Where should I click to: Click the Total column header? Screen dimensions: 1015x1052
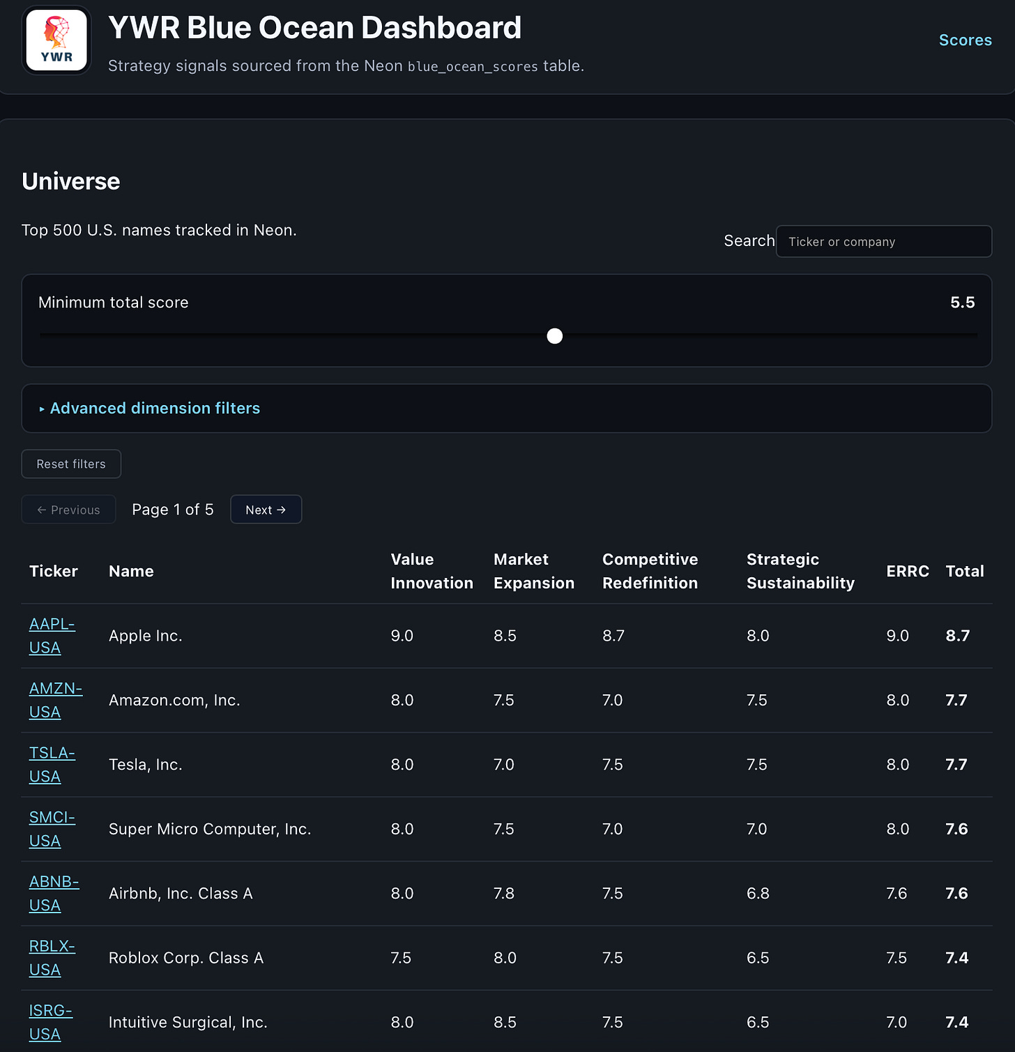tap(965, 571)
